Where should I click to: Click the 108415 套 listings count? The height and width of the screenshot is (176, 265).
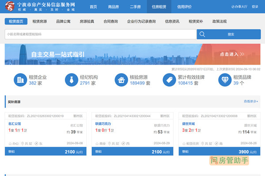[x=188, y=83]
